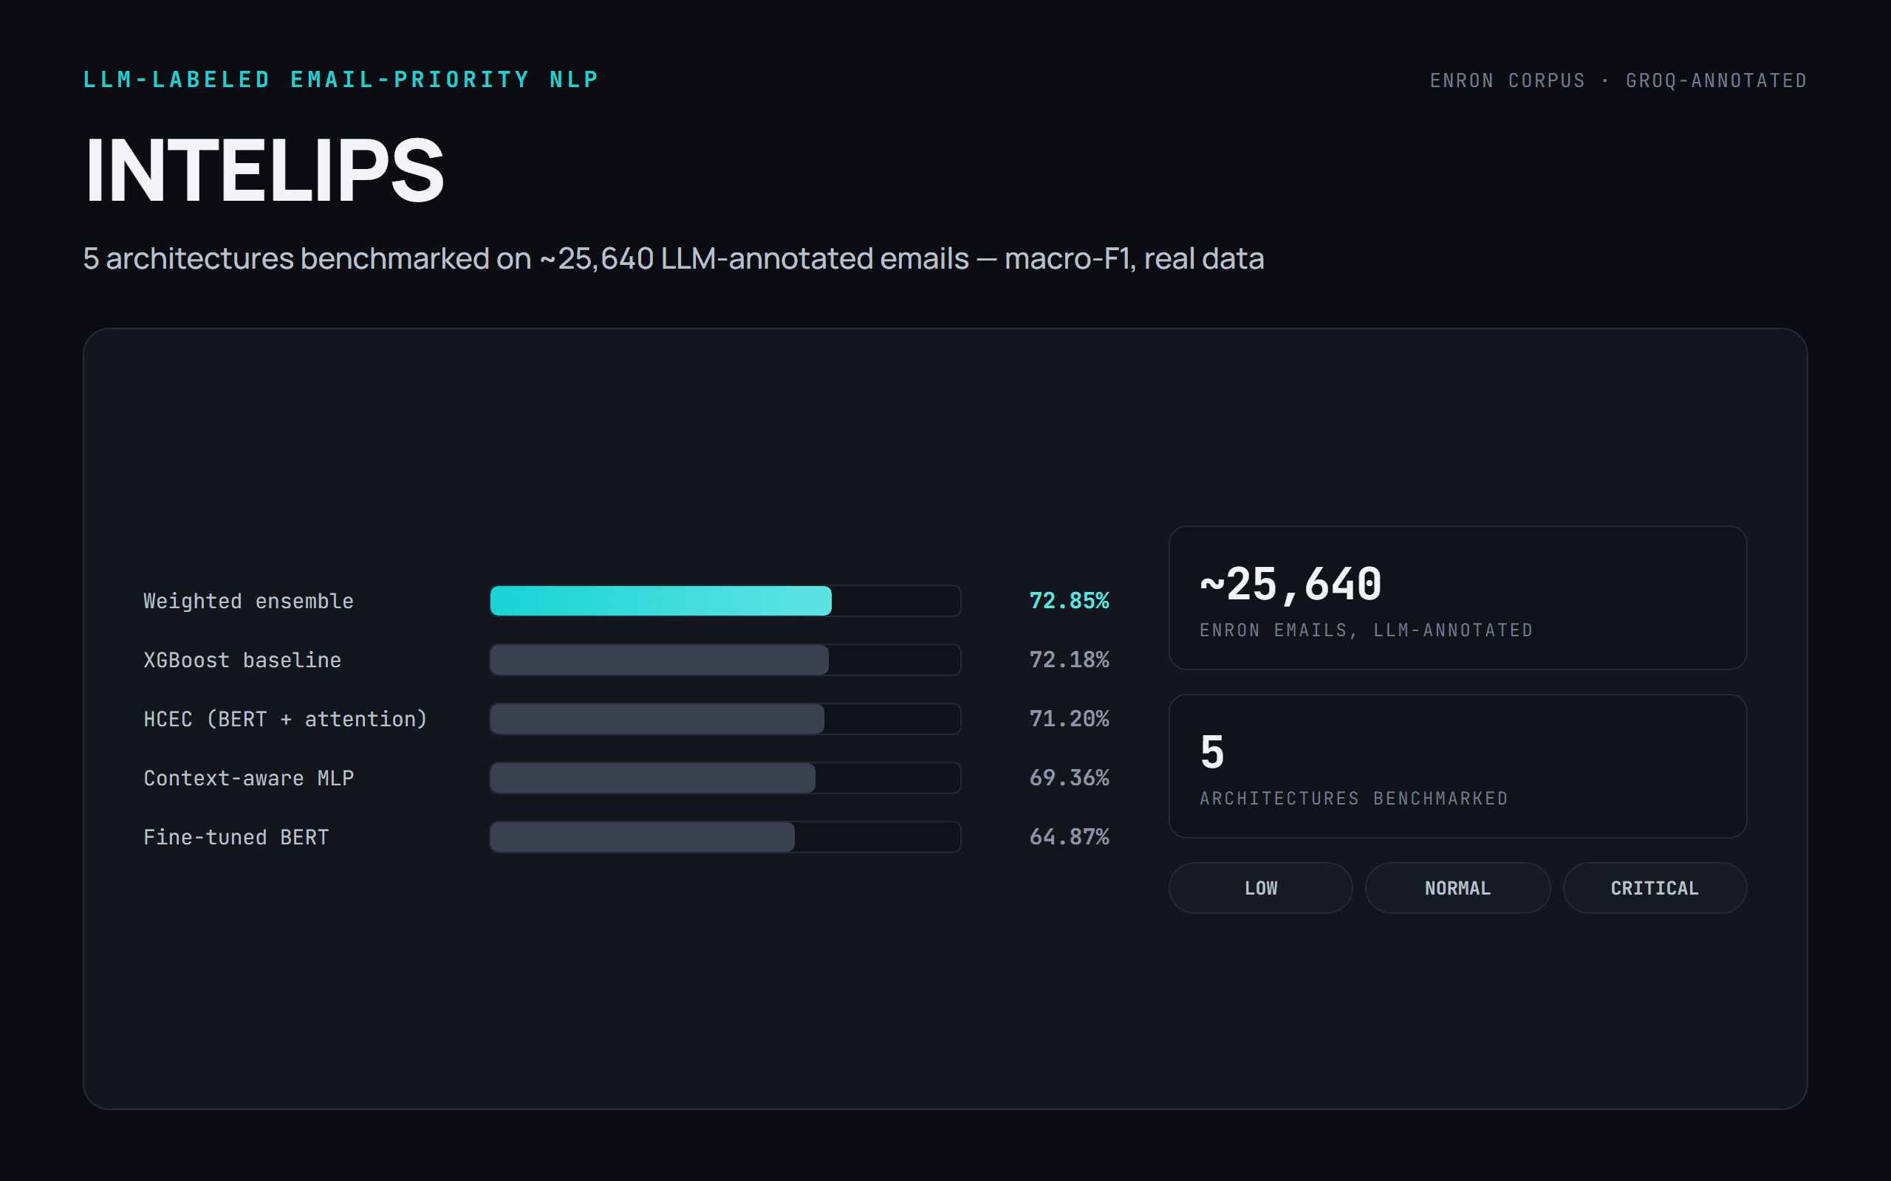Select the NORMAL priority pill
Screen dimensions: 1891x1181
(x=1457, y=888)
